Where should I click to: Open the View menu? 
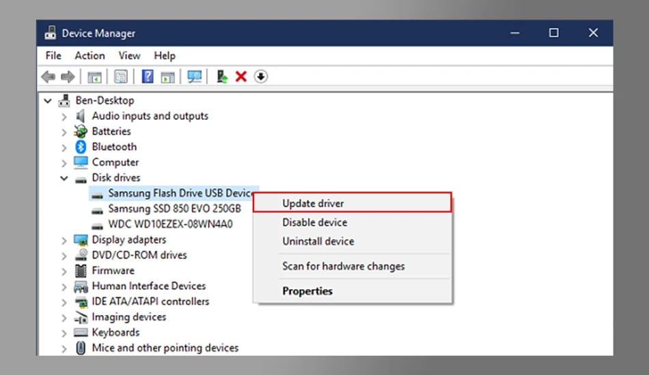pos(129,55)
